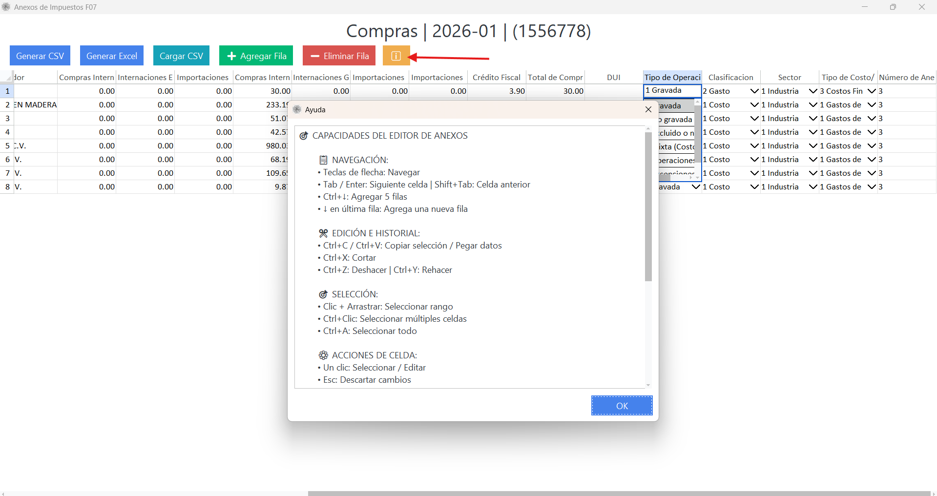The width and height of the screenshot is (937, 496).
Task: Expand the Sector dropdown in row 6
Action: 813,159
